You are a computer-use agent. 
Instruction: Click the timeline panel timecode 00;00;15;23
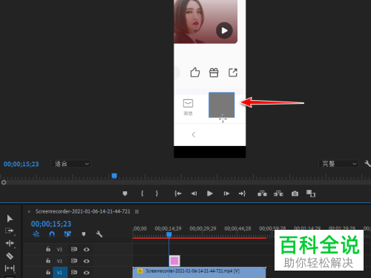(x=51, y=224)
